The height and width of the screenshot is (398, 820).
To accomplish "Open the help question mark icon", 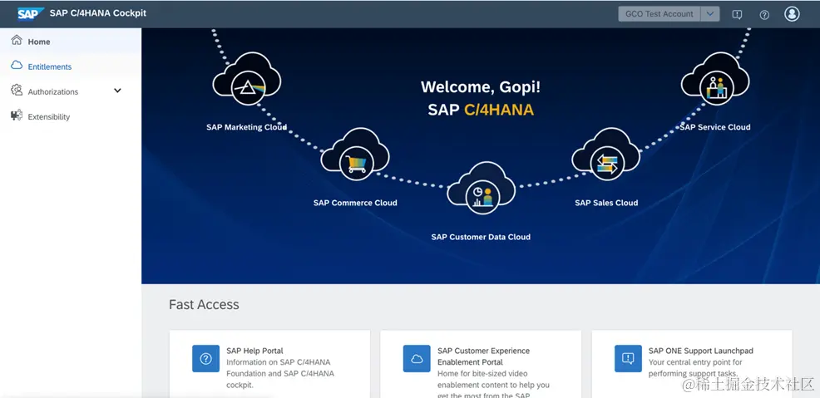I will click(x=764, y=15).
